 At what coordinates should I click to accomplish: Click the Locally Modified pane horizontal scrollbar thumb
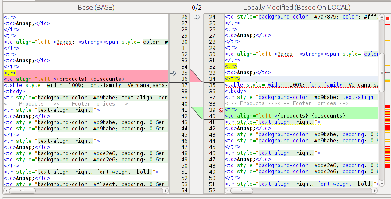[x=241, y=191]
